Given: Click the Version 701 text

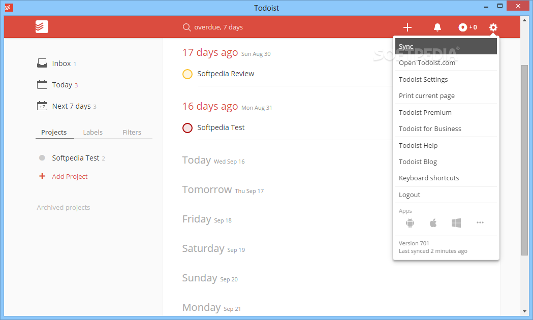Looking at the screenshot, I should coord(414,243).
